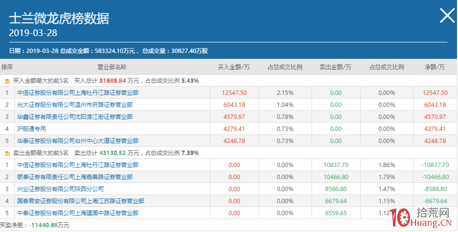Click the 2.15% cell
Image resolution: width=458 pixels, height=232 pixels.
[285, 93]
